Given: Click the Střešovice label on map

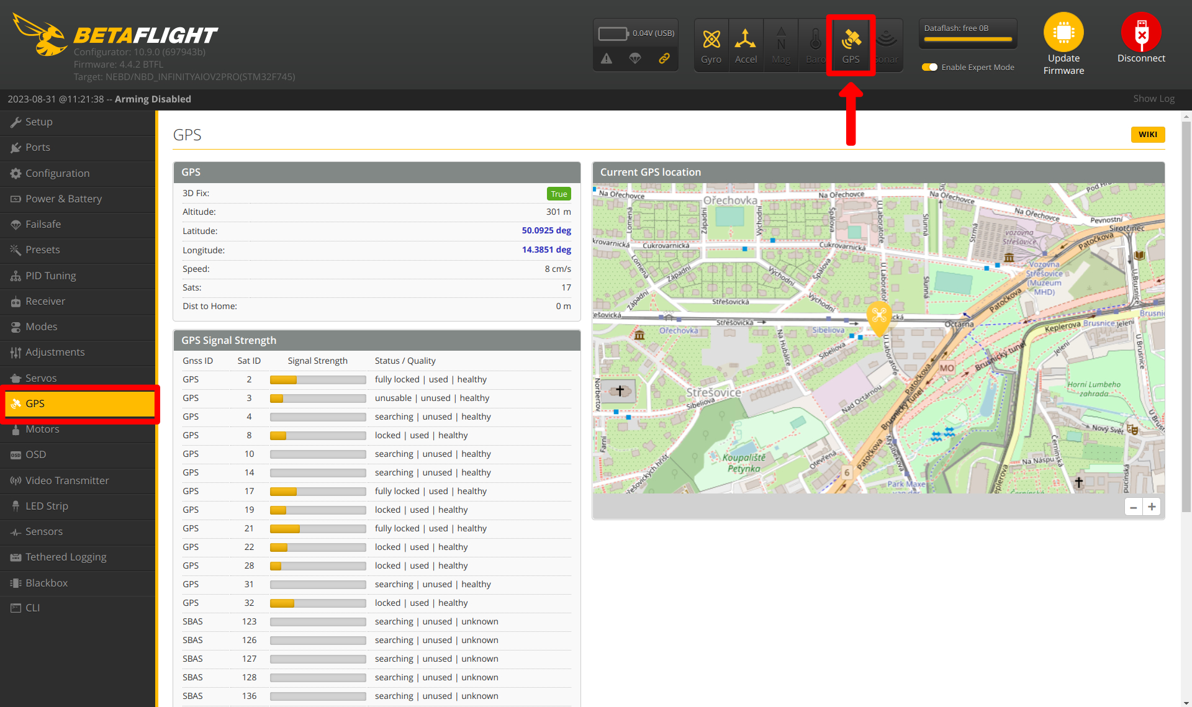Looking at the screenshot, I should (x=713, y=392).
